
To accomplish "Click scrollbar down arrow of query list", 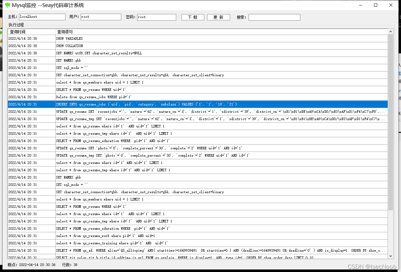I will point(391,256).
